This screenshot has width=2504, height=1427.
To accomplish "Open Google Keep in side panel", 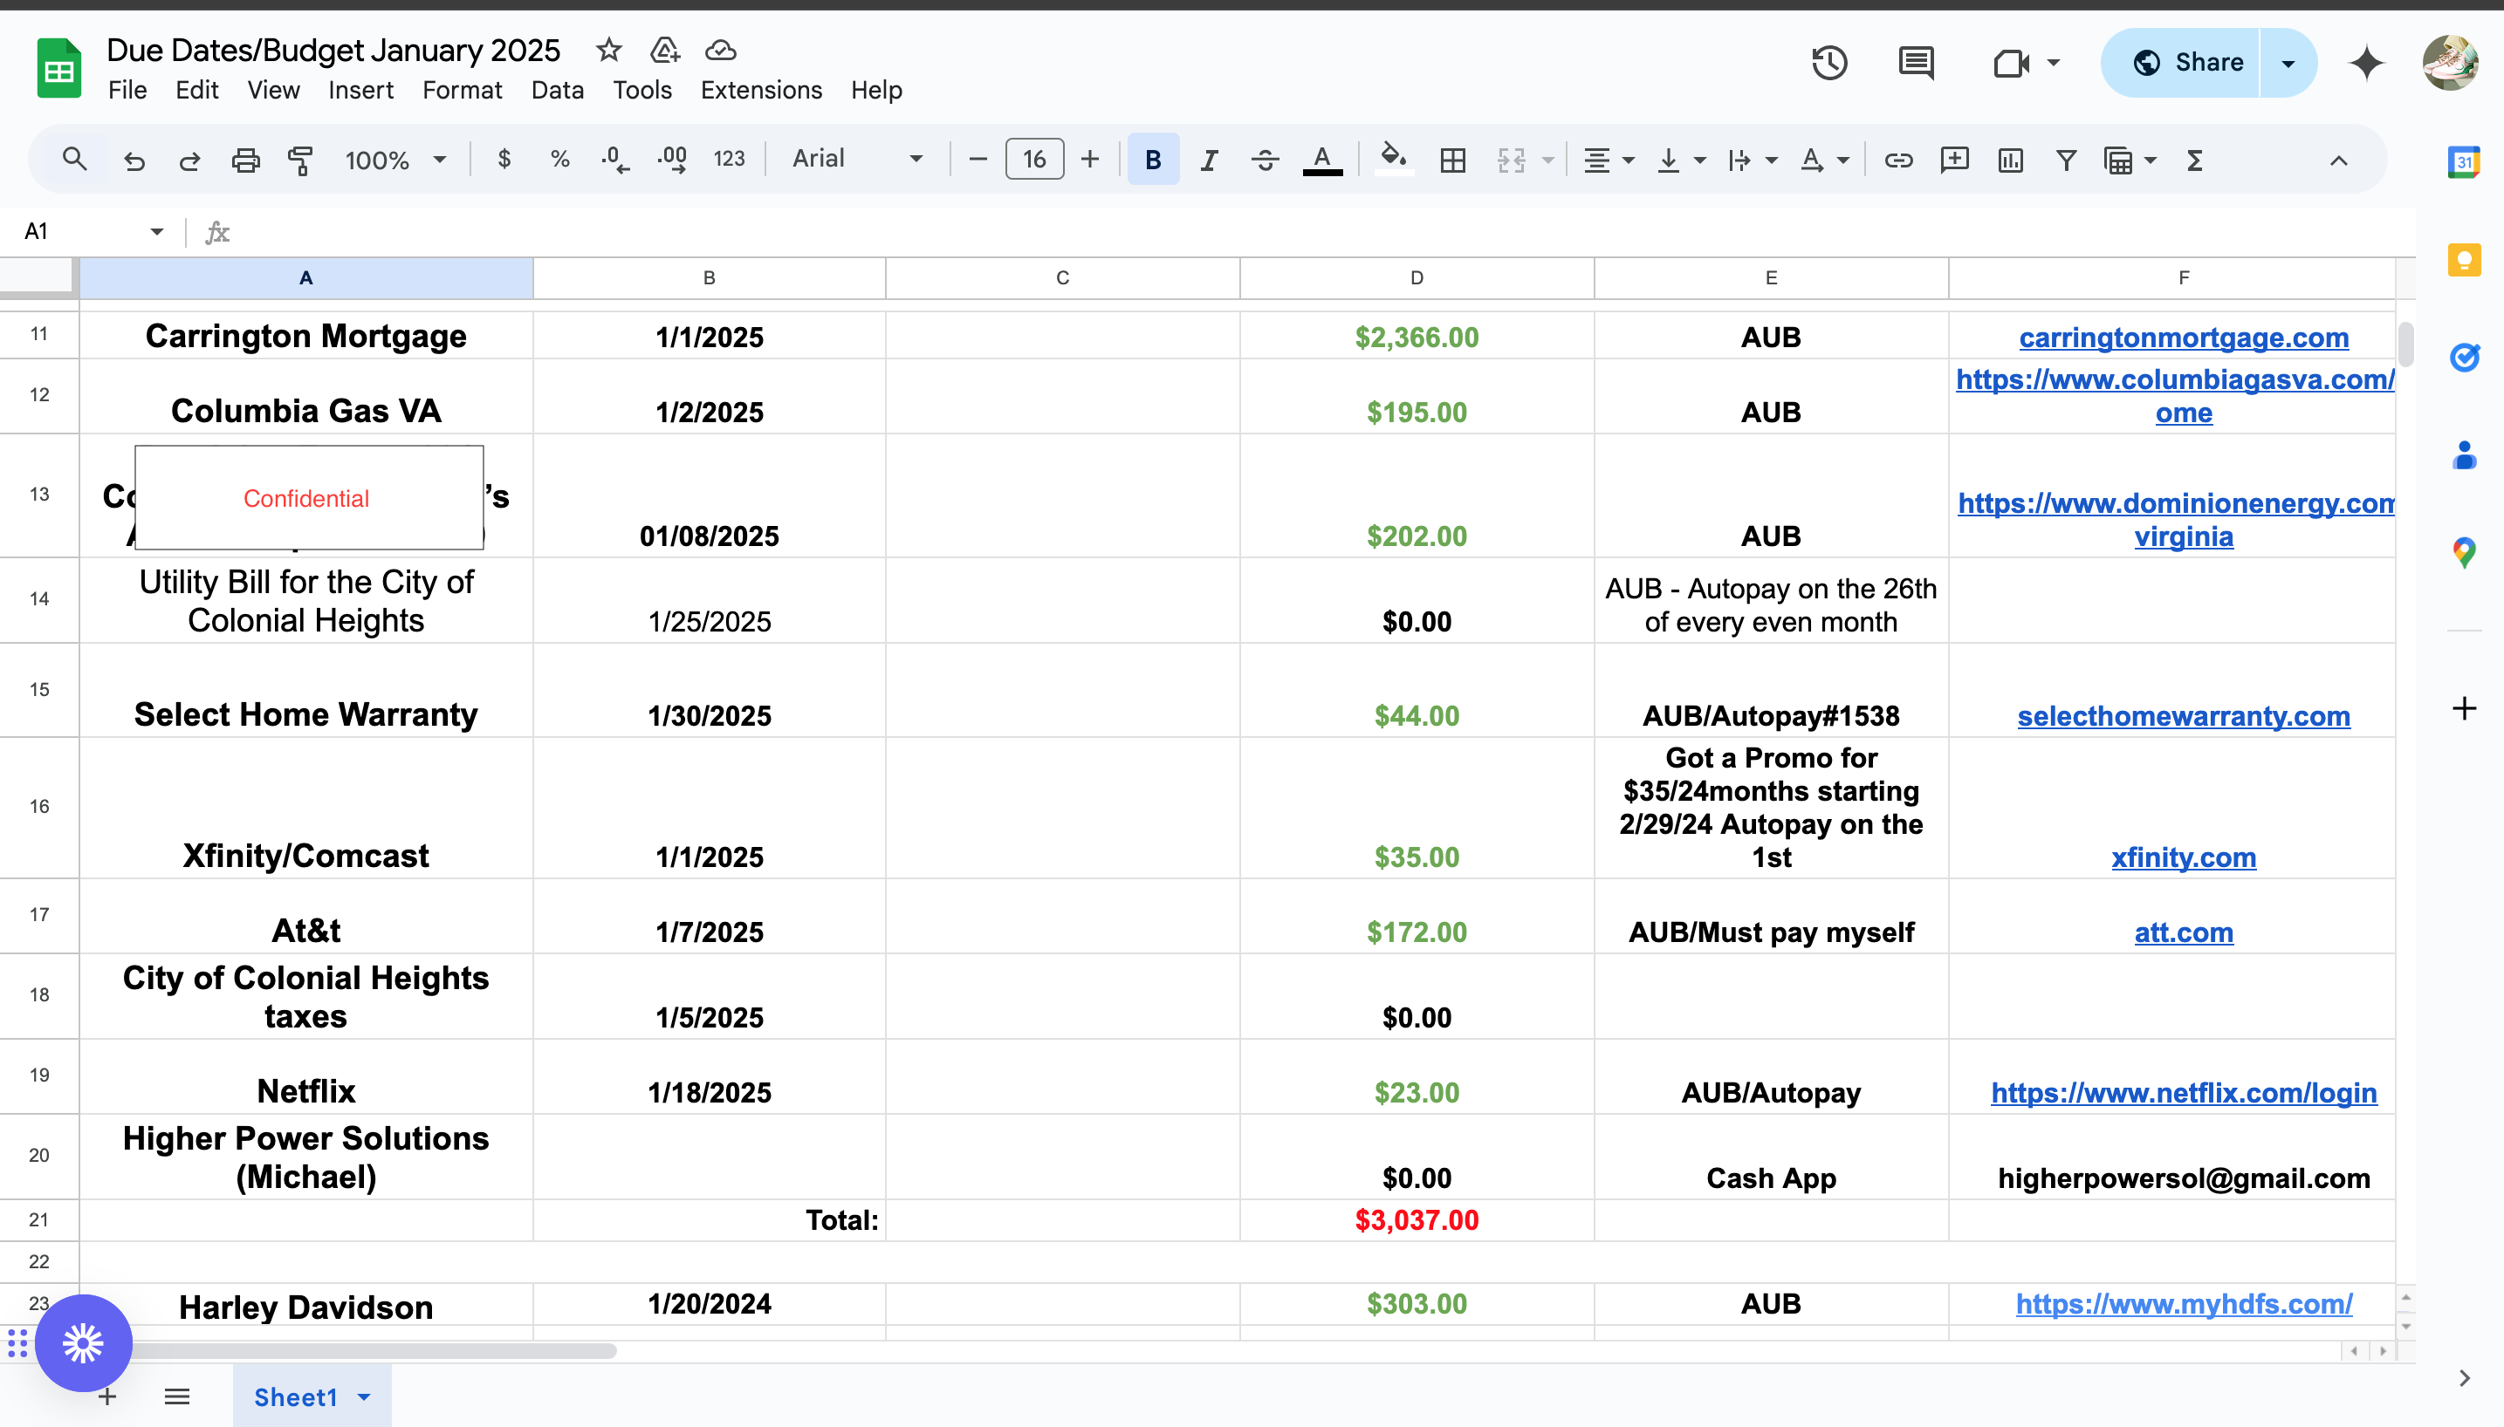I will (2464, 261).
